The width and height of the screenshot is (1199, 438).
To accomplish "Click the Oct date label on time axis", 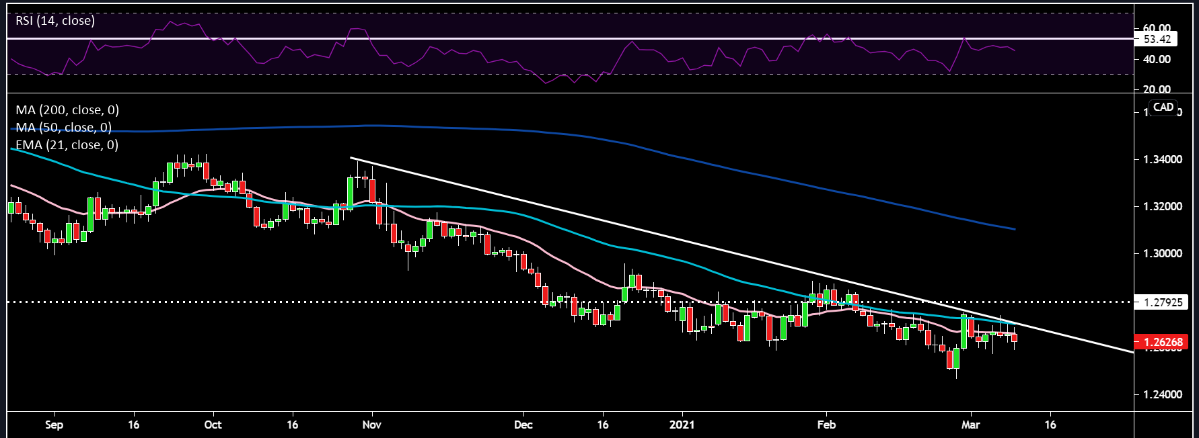I will click(213, 425).
